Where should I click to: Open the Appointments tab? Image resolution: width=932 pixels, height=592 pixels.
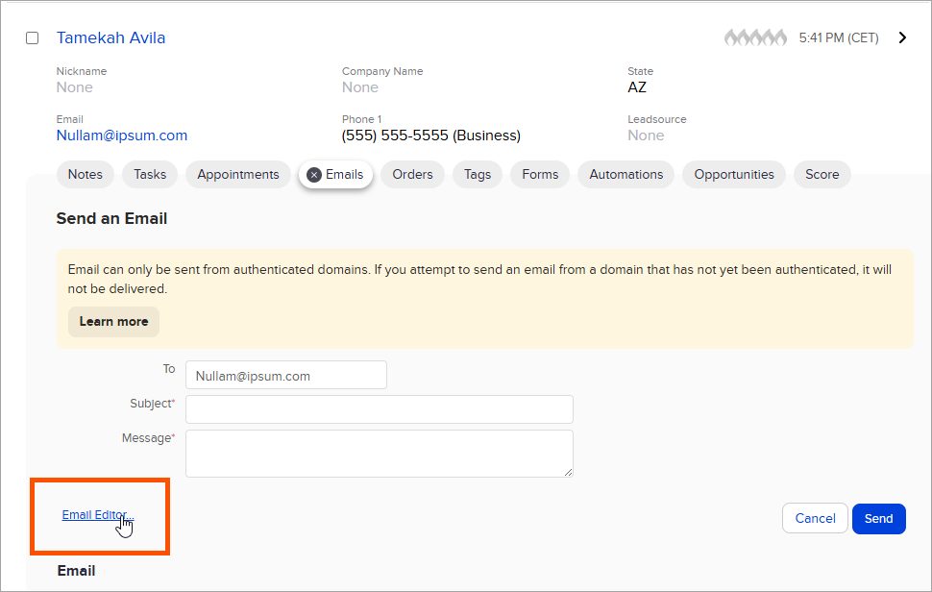(238, 174)
